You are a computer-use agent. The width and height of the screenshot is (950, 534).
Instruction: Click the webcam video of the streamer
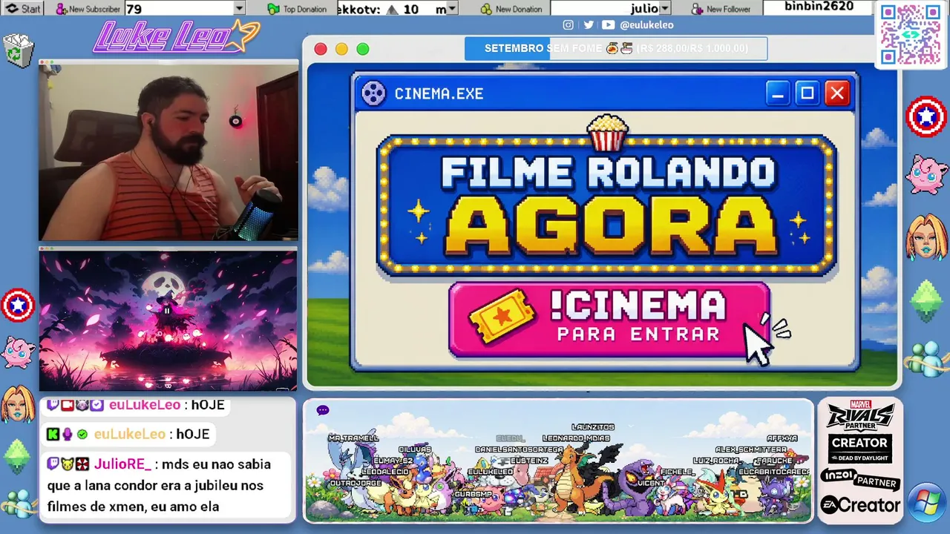168,152
